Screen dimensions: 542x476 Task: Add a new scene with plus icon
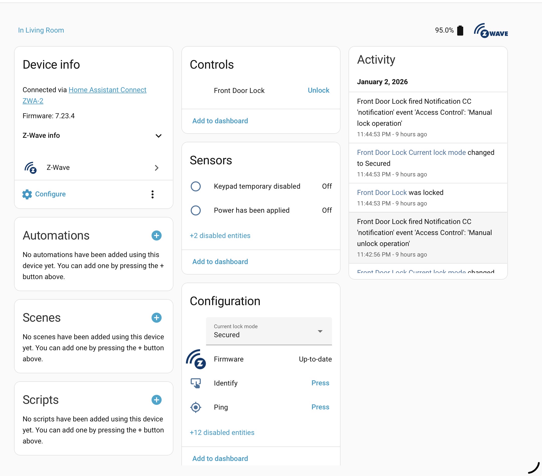(x=156, y=317)
